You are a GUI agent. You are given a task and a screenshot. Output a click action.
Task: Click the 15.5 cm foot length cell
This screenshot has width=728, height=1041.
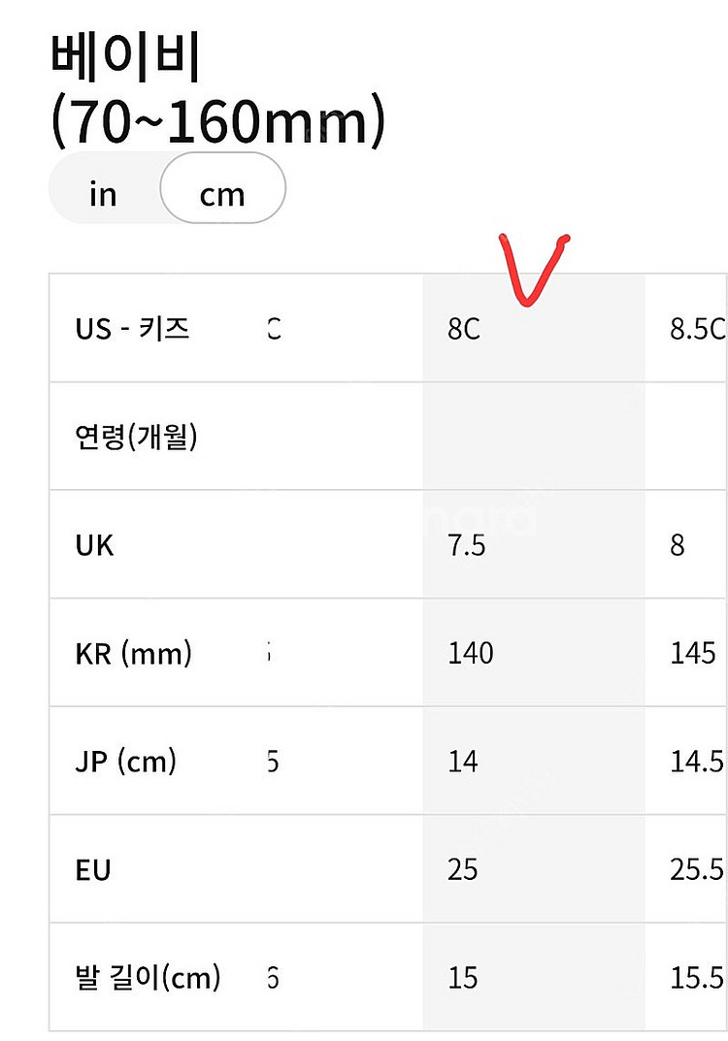(x=686, y=977)
